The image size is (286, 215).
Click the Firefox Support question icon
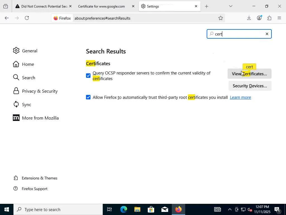16,188
